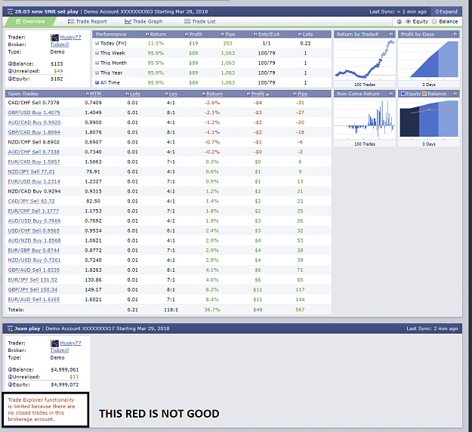Viewport: 472px width, 432px height.
Task: Open Husky77 trader link in SNR set play account
Action: coord(70,37)
